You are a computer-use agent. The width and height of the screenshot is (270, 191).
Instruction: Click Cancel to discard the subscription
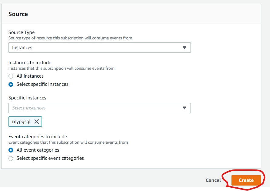click(x=213, y=180)
